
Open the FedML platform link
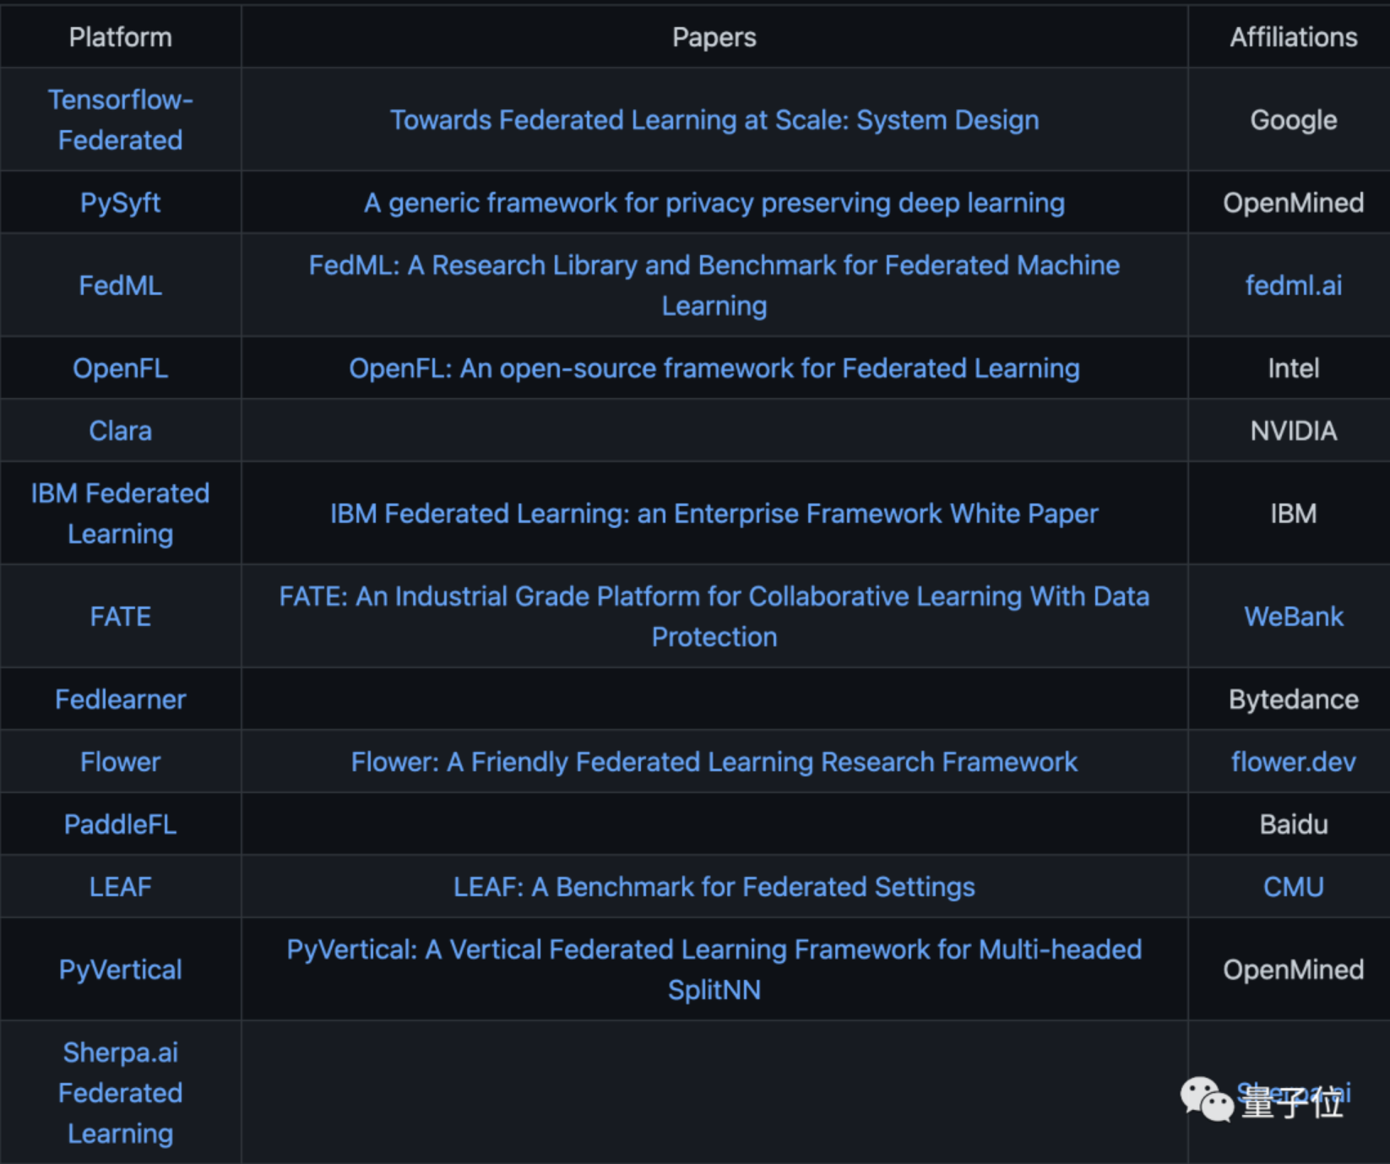coord(121,286)
